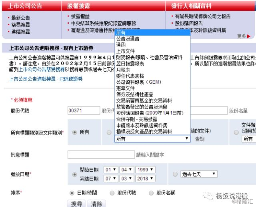Choose 所有 highlighted option in list

[x=152, y=33]
